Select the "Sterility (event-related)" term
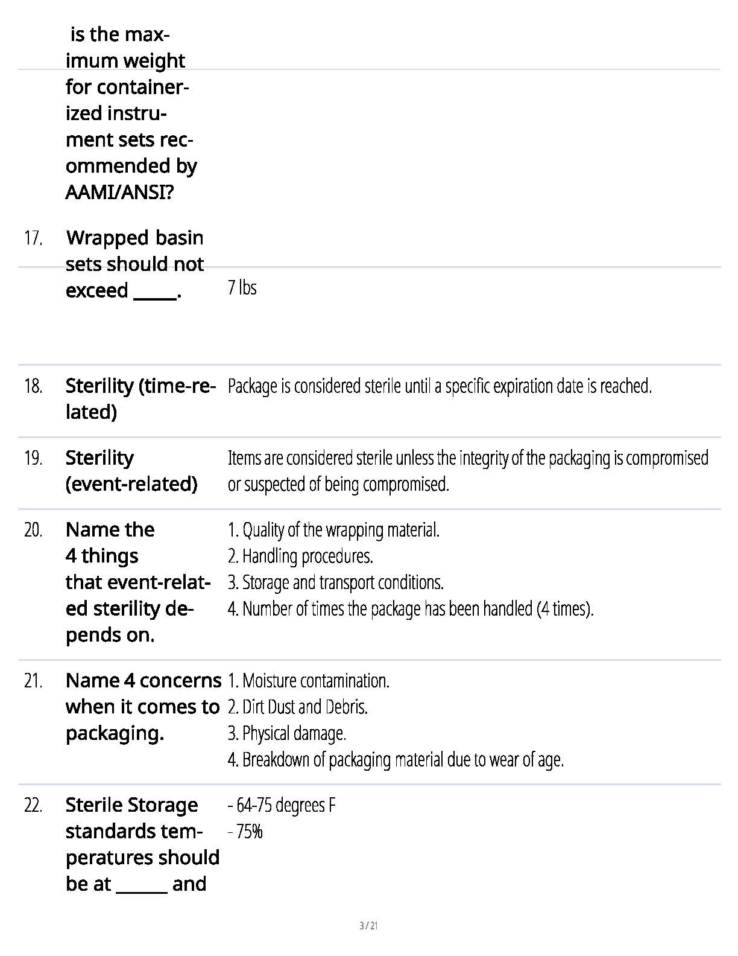Screen dimensions: 738x956 [x=131, y=471]
